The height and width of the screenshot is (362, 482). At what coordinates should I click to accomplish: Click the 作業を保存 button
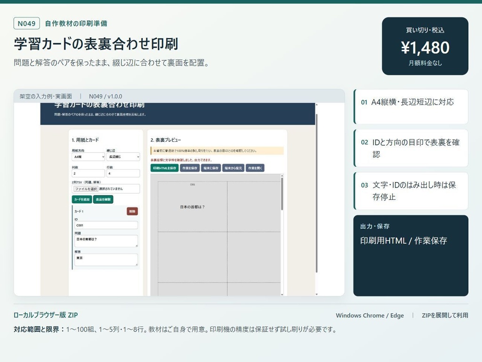190,168
